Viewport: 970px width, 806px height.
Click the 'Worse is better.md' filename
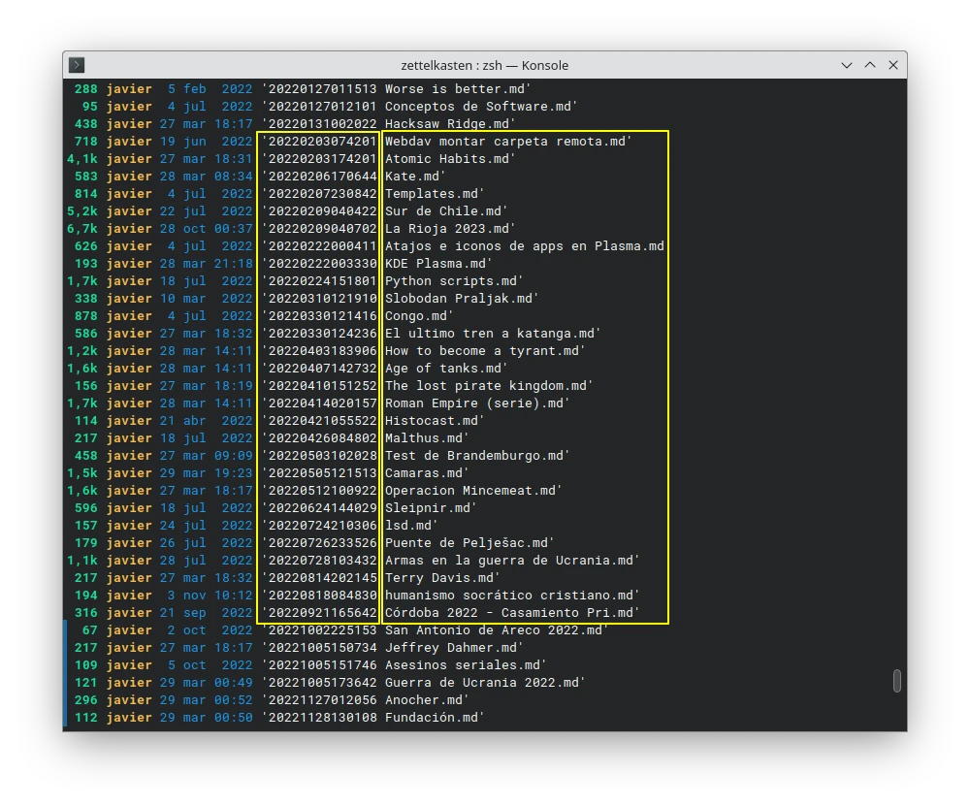click(458, 89)
